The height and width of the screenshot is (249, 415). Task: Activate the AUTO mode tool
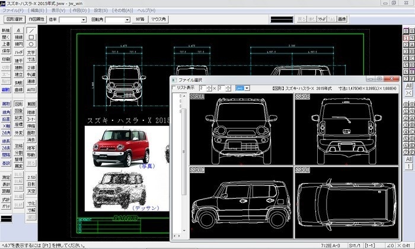(31, 90)
